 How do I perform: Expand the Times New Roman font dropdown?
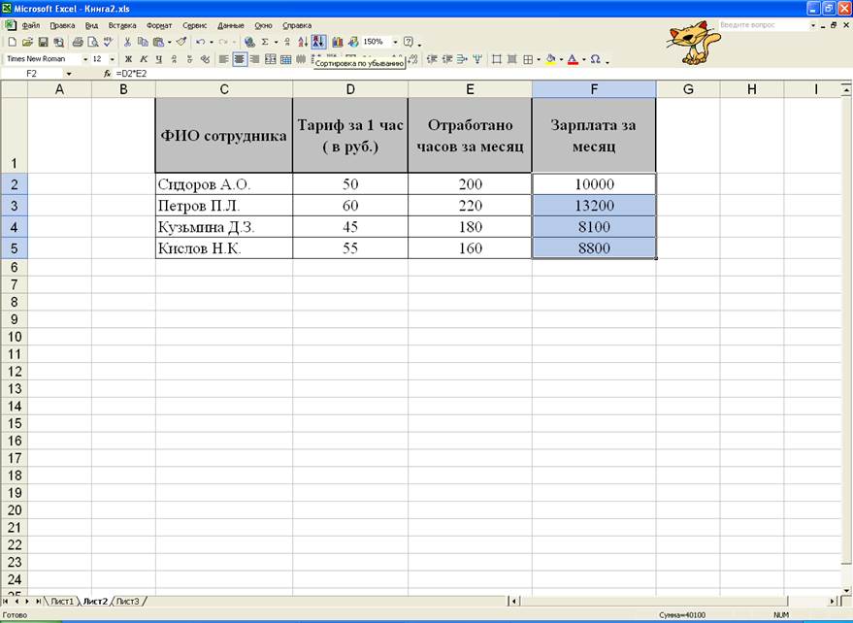(85, 59)
